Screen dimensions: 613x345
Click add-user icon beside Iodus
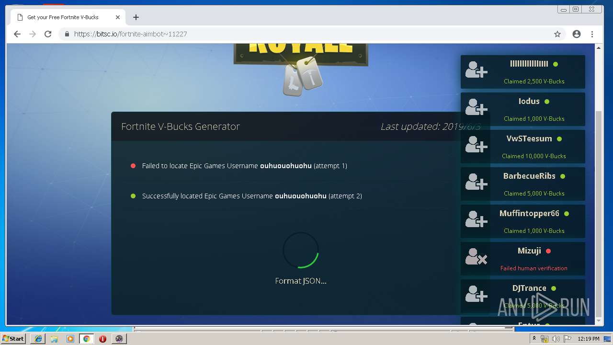[x=476, y=107]
